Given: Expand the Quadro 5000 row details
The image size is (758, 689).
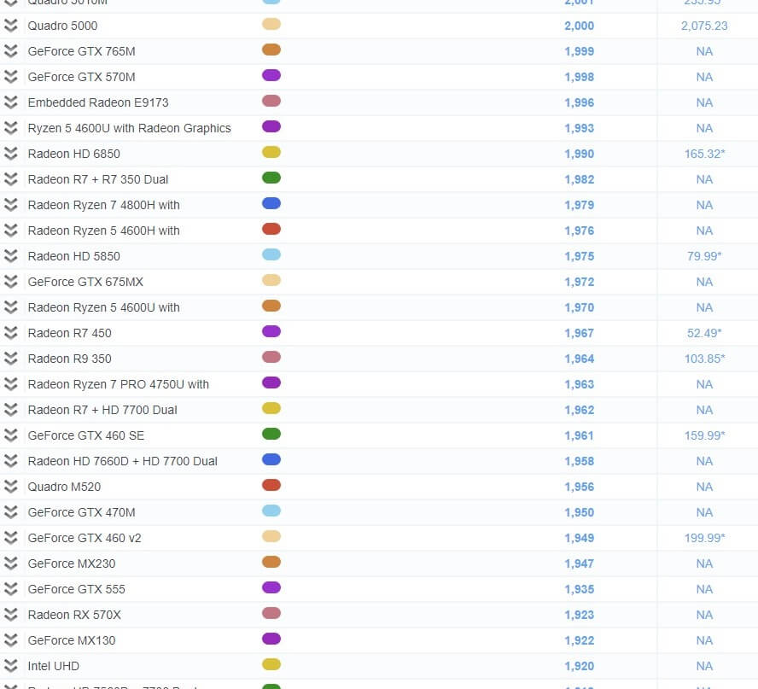Looking at the screenshot, I should coord(10,26).
